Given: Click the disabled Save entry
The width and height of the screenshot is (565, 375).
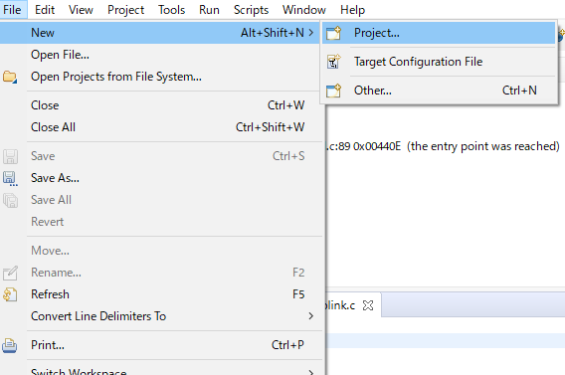Looking at the screenshot, I should pos(159,156).
